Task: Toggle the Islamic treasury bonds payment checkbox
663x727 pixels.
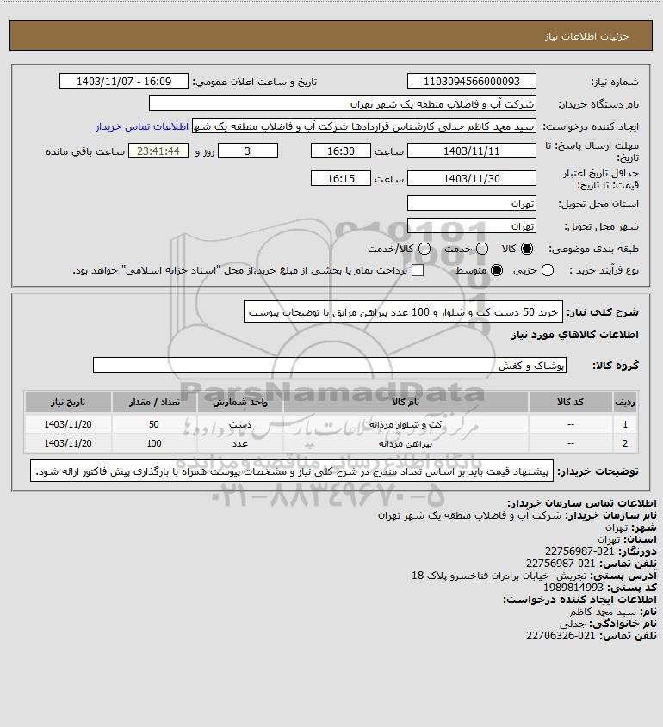Action: pos(418,270)
